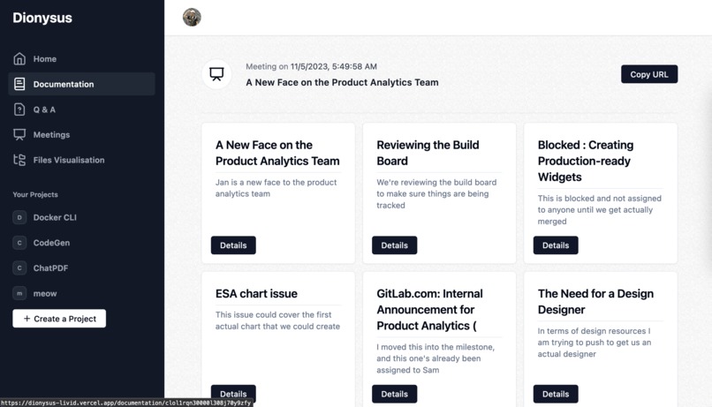712x407 pixels.
Task: Click card title 'GitLab.com: Internal Announcement for Product Analytics ('
Action: coord(429,310)
